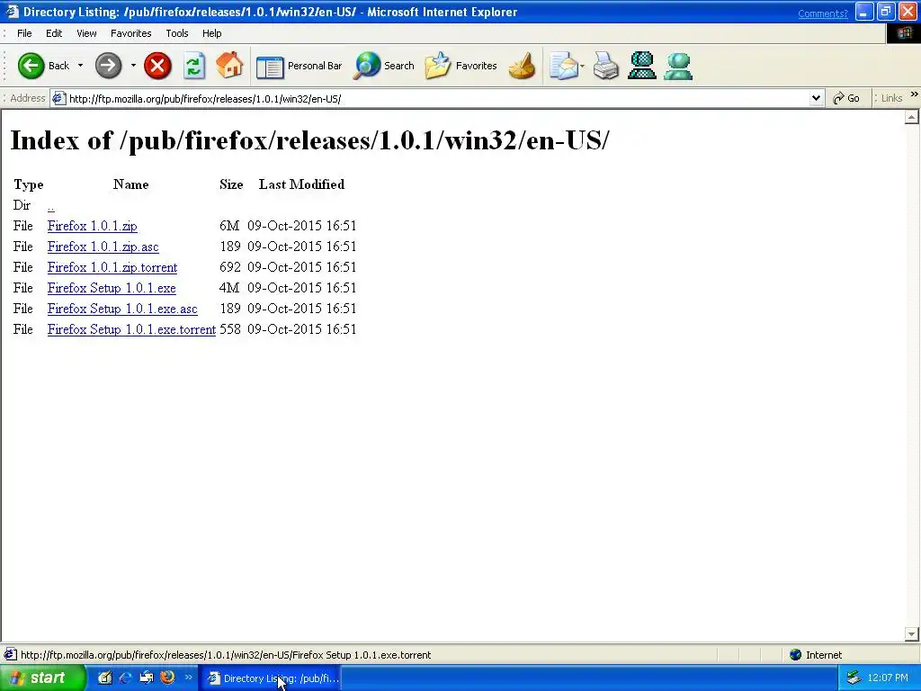The height and width of the screenshot is (691, 921).
Task: Open Firefox Setup 1.0.1.exe.asc link
Action: coord(122,309)
